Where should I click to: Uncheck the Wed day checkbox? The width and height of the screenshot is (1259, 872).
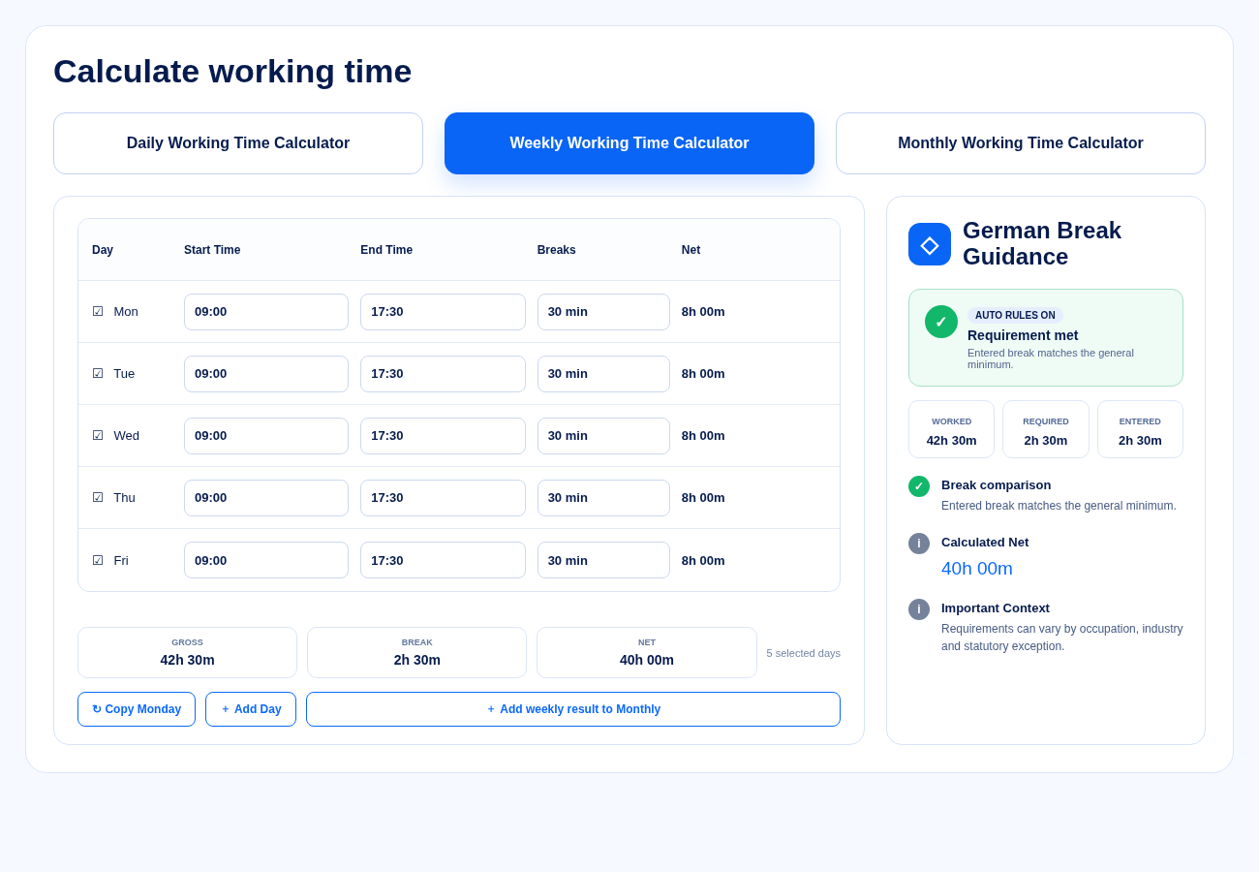98,436
